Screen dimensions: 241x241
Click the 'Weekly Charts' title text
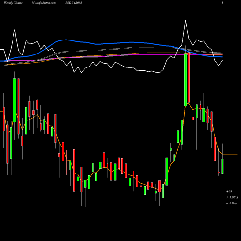pyautogui.click(x=13, y=3)
